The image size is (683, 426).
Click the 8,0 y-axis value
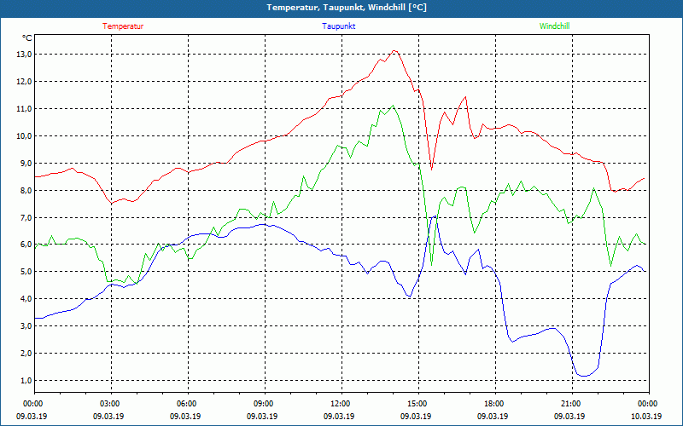coord(26,190)
